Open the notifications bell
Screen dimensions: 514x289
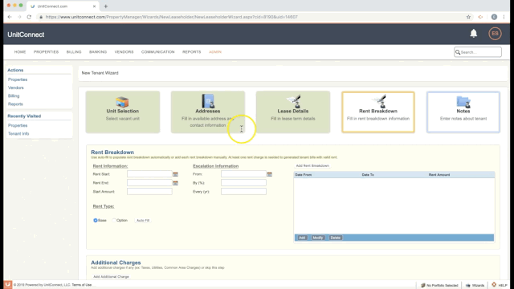[473, 34]
